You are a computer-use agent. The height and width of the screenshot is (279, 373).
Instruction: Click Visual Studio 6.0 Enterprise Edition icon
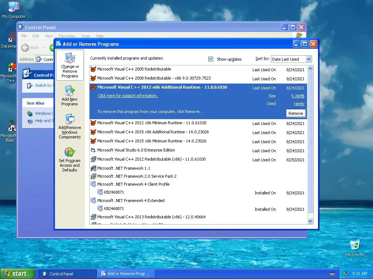tap(93, 150)
